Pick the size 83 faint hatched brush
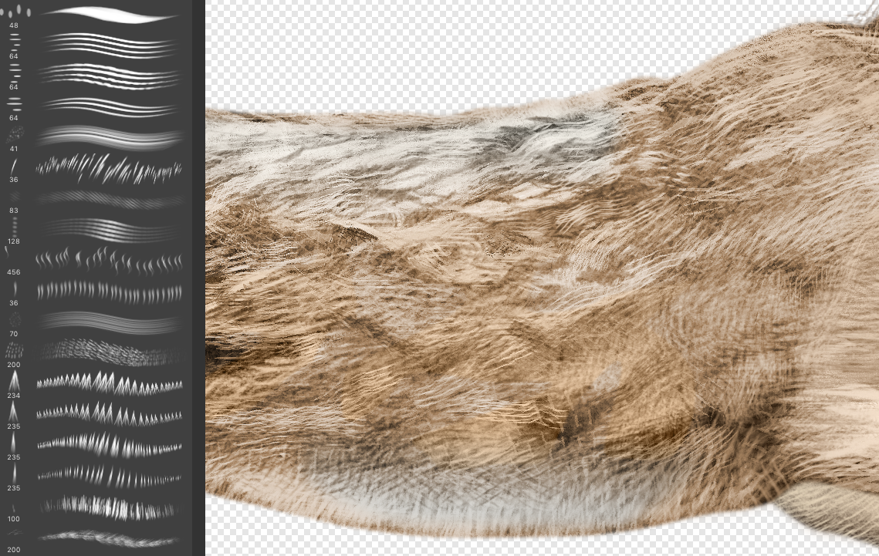879x556 pixels. click(108, 198)
